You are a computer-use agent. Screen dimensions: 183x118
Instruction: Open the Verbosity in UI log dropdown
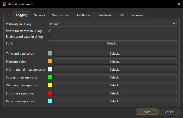coord(112,24)
